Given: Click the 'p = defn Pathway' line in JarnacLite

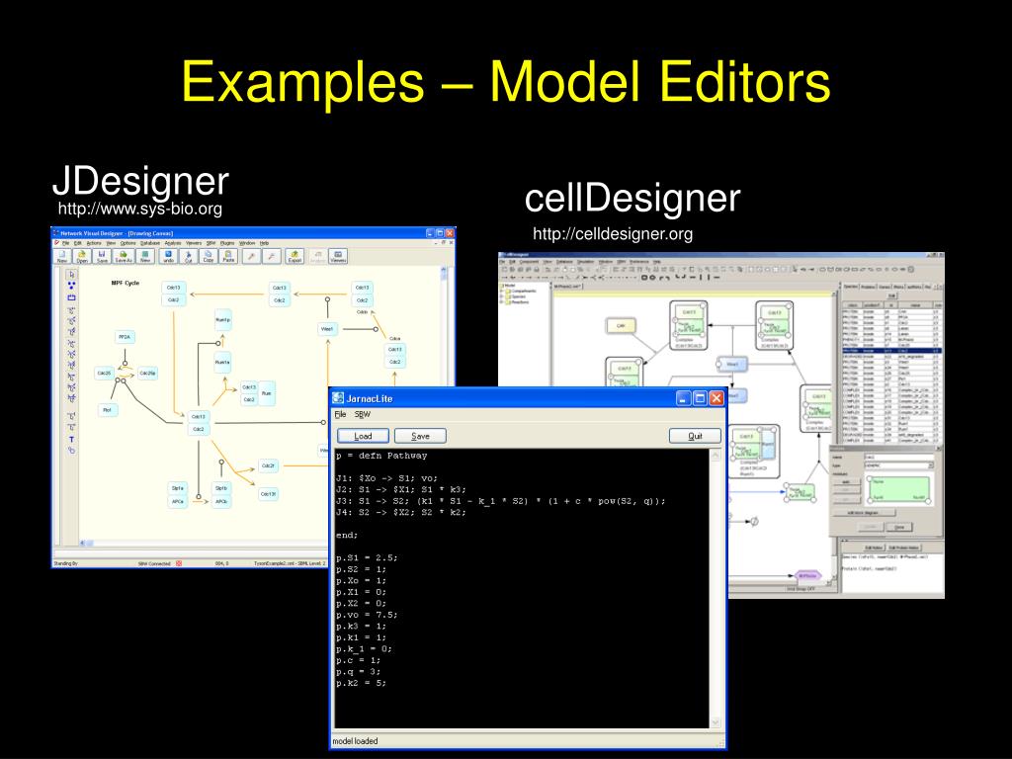Looking at the screenshot, I should (x=381, y=456).
